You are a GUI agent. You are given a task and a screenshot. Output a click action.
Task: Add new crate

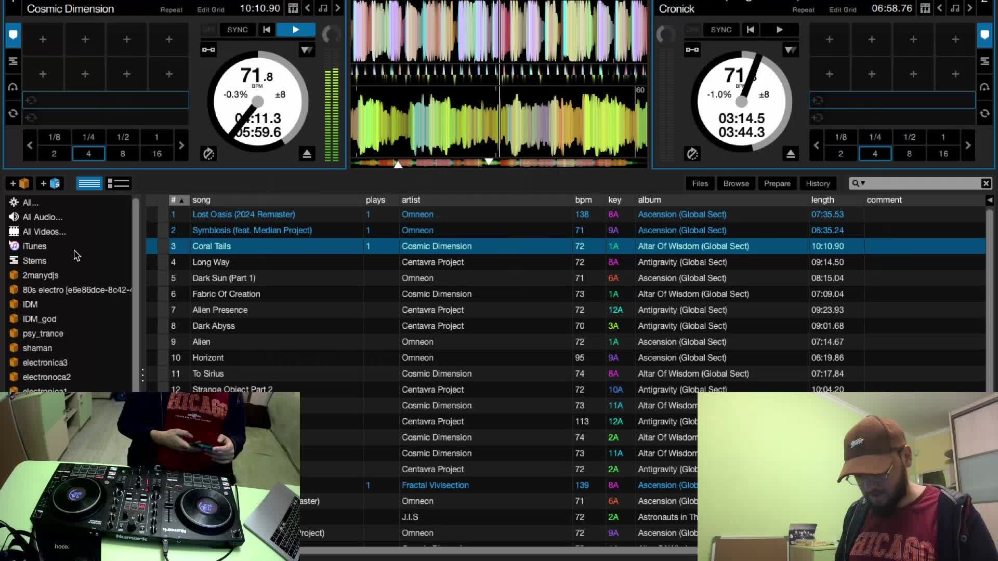click(x=20, y=183)
